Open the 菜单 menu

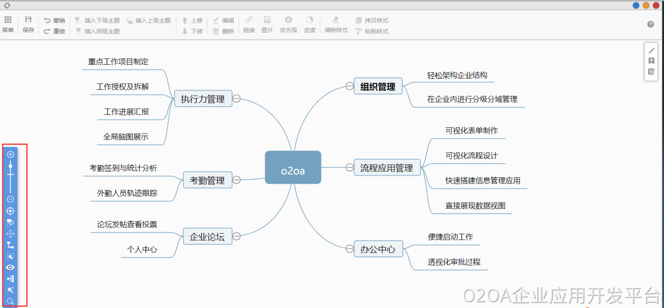[x=8, y=24]
